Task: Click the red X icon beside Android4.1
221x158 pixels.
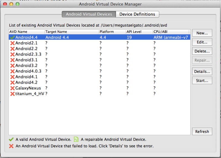Action: coord(12,77)
